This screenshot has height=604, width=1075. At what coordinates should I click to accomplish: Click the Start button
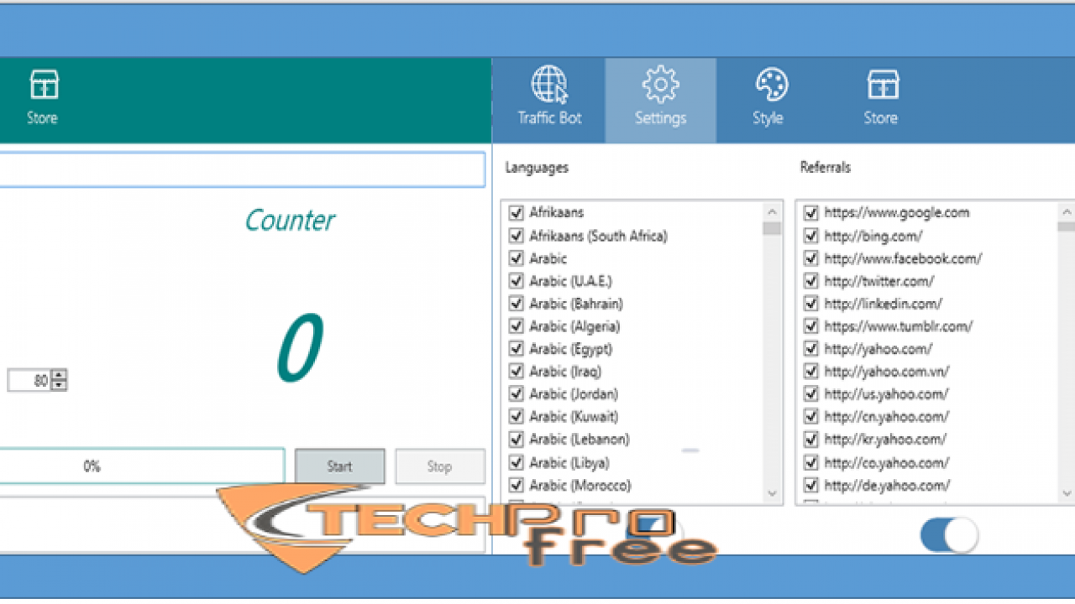point(340,466)
